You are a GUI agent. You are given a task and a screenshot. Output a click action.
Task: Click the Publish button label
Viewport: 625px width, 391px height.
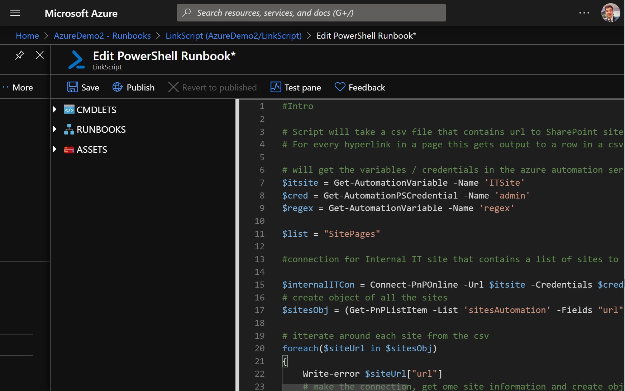pos(140,88)
